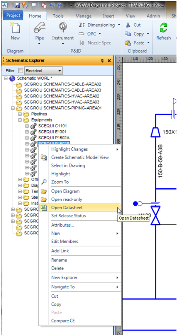
Task: Choose Open read-only menu entry
Action: tap(80, 199)
